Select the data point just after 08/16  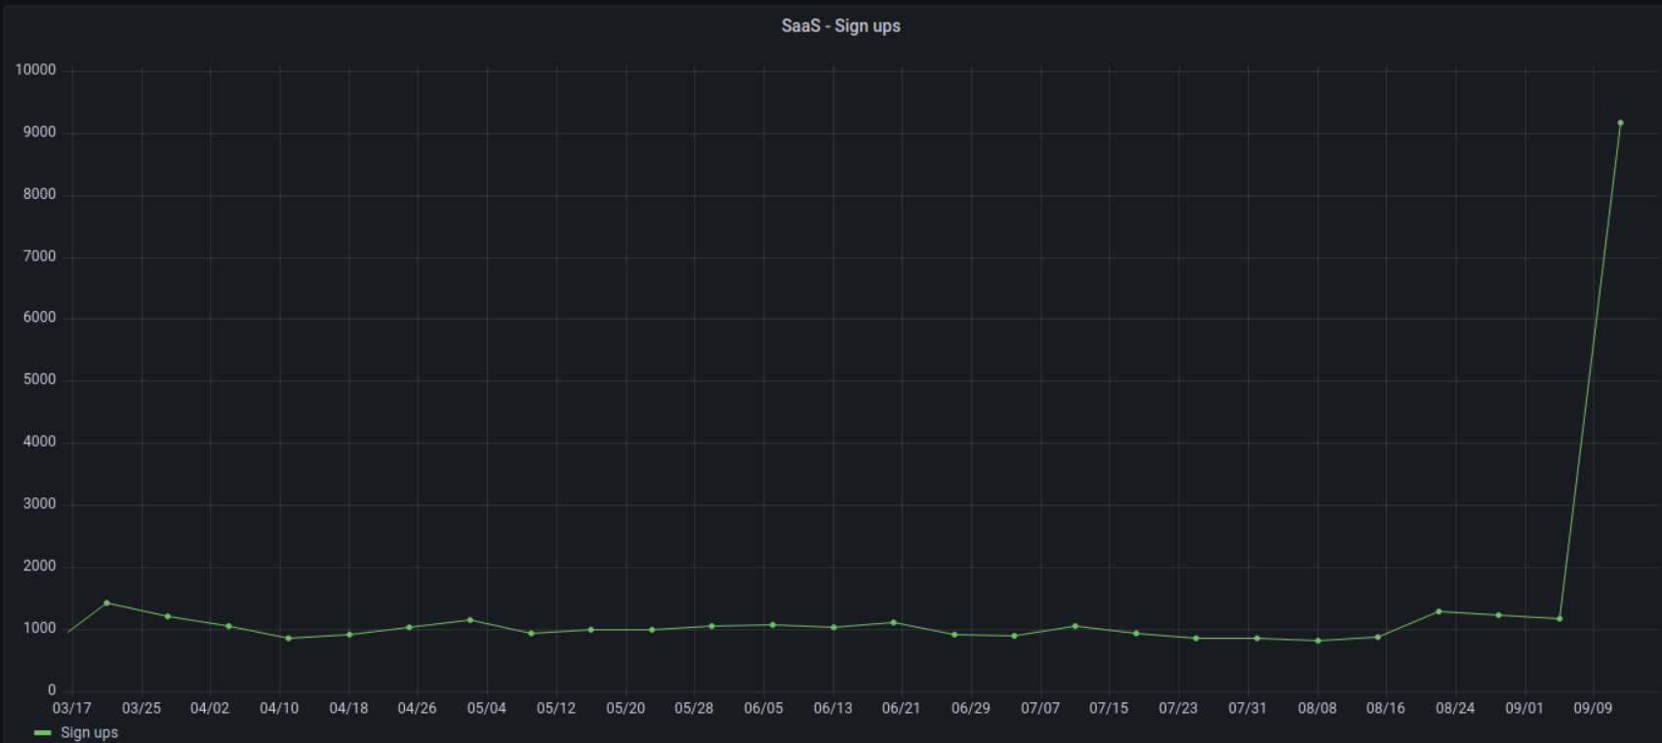pos(1378,637)
